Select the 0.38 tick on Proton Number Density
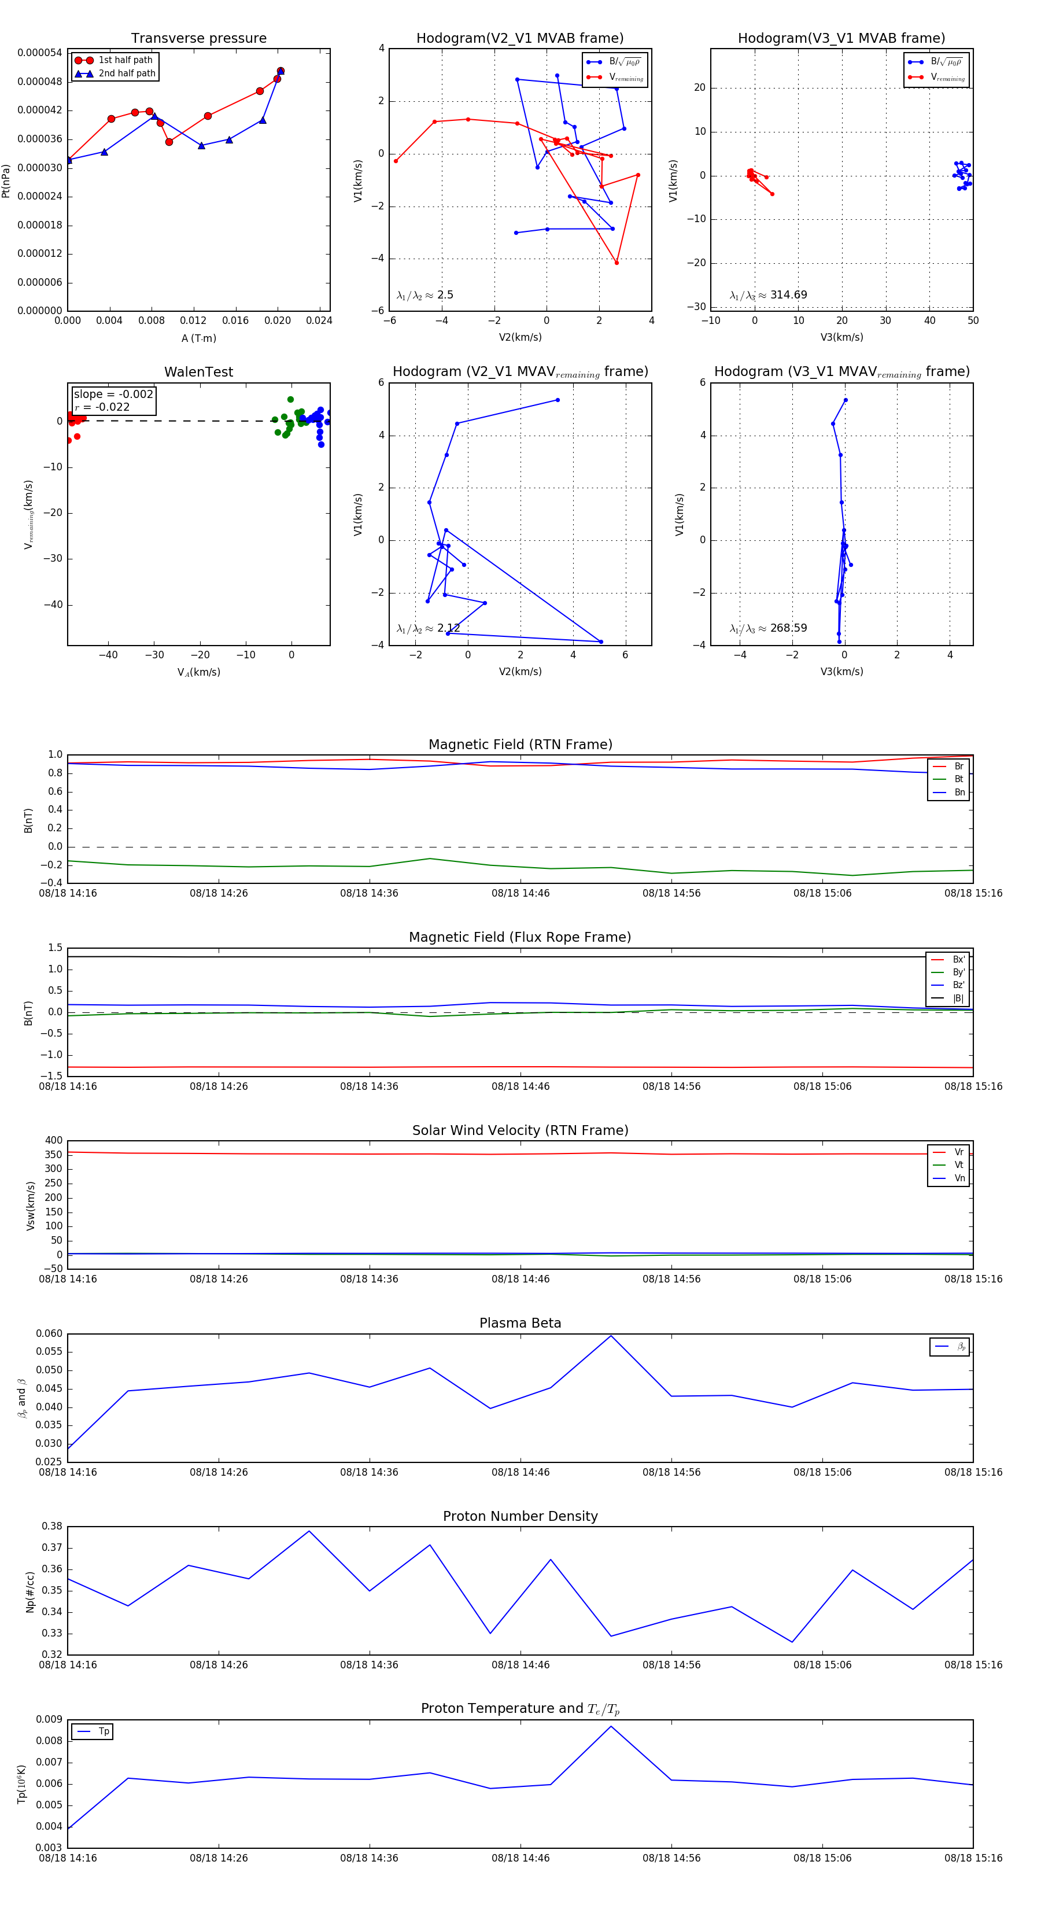This screenshot has width=1041, height=1909. click(x=52, y=1527)
